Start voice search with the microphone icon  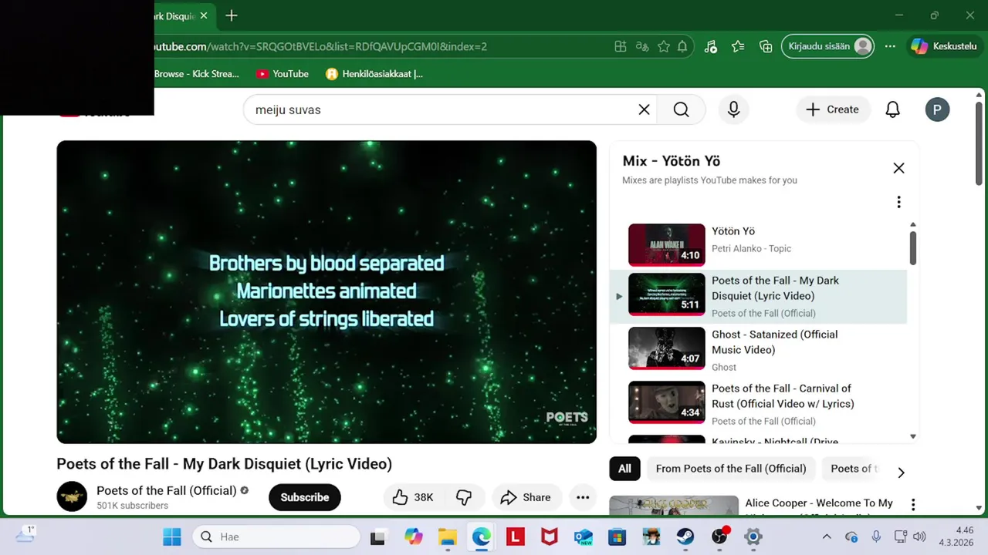coord(733,109)
